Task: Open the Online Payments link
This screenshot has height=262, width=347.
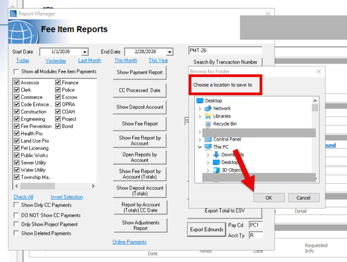Action: (129, 242)
